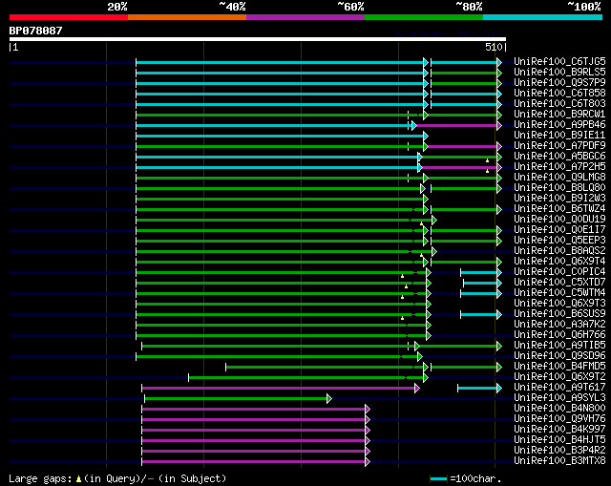The width and height of the screenshot is (611, 486).
Task: Click the orange ~40% identity legend bar
Action: pyautogui.click(x=187, y=17)
